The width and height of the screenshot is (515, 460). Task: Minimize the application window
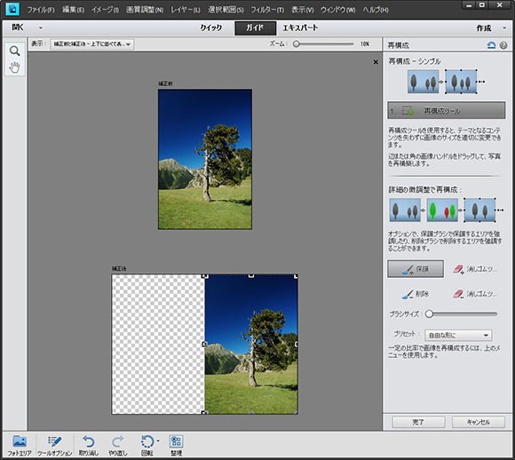pyautogui.click(x=469, y=5)
